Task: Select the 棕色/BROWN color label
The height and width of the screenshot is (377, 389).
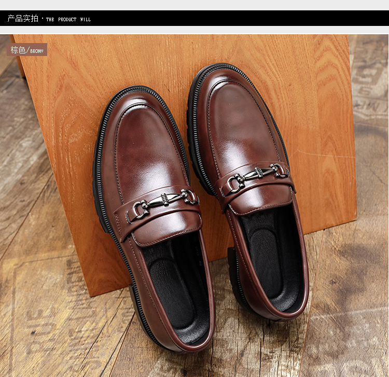Action: (27, 50)
